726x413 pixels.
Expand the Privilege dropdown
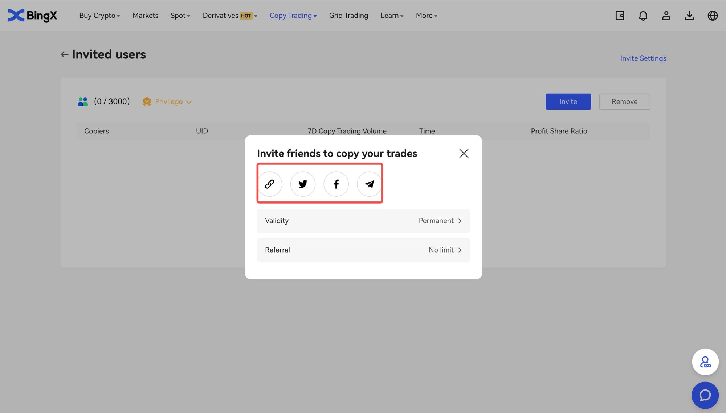(x=168, y=102)
